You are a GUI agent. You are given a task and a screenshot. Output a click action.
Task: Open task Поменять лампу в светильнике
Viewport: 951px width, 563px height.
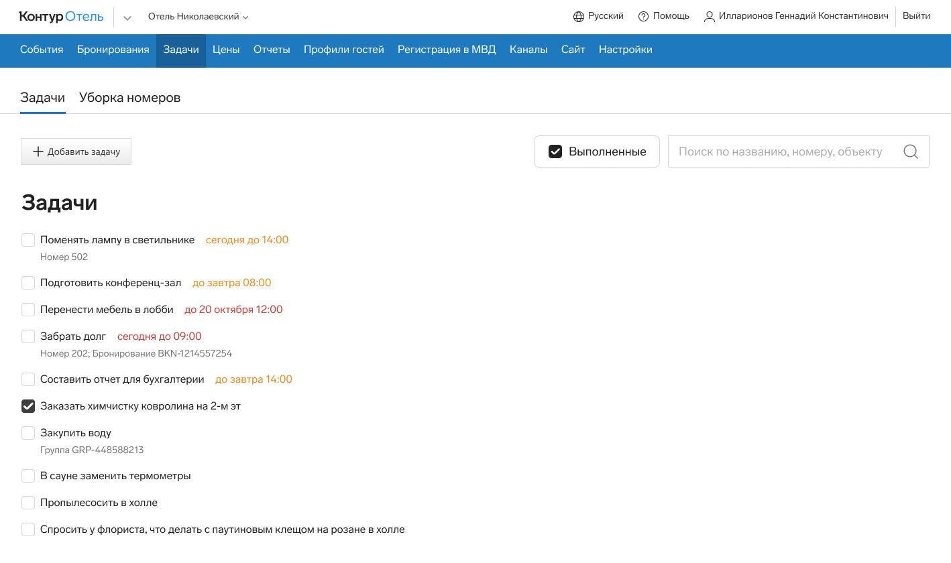click(117, 240)
